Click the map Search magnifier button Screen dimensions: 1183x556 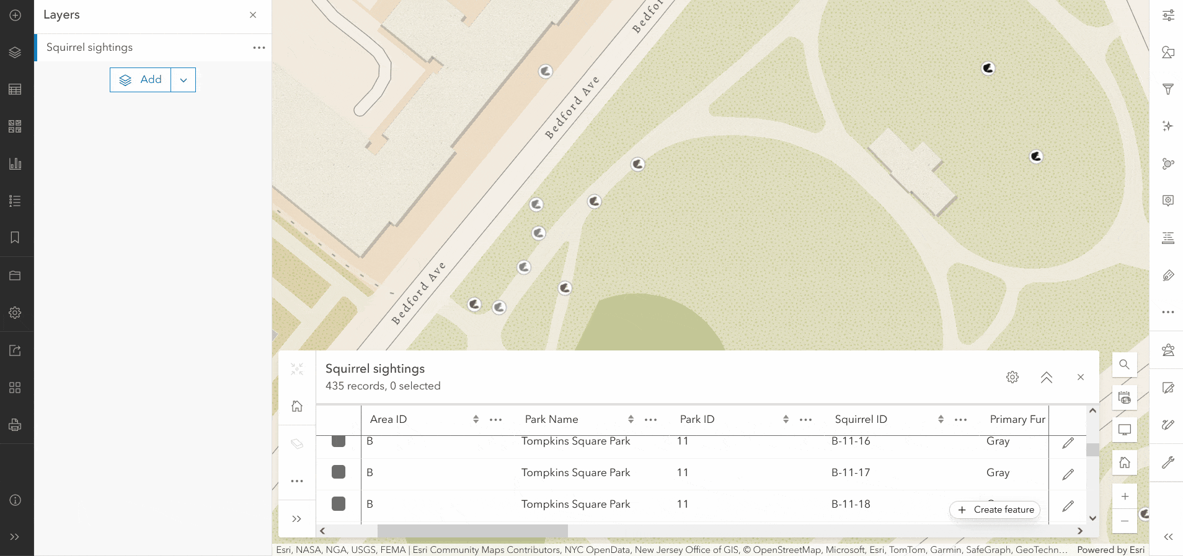click(1125, 365)
